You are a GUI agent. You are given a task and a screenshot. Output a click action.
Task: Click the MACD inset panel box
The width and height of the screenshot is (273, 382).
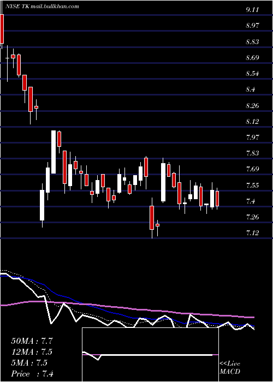[x=150, y=355]
